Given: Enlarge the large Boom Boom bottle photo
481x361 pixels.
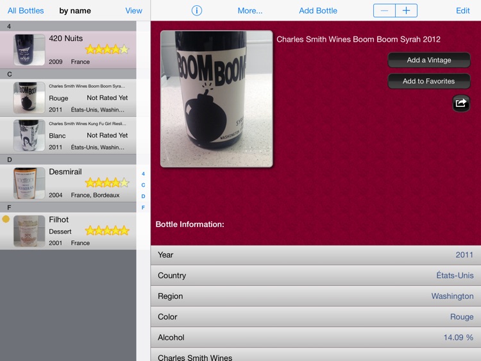Looking at the screenshot, I should [x=217, y=99].
